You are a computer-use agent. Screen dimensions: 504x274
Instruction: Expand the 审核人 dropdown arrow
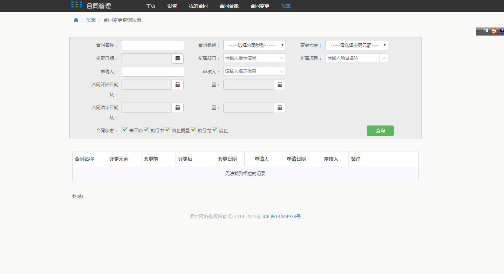[x=281, y=71]
